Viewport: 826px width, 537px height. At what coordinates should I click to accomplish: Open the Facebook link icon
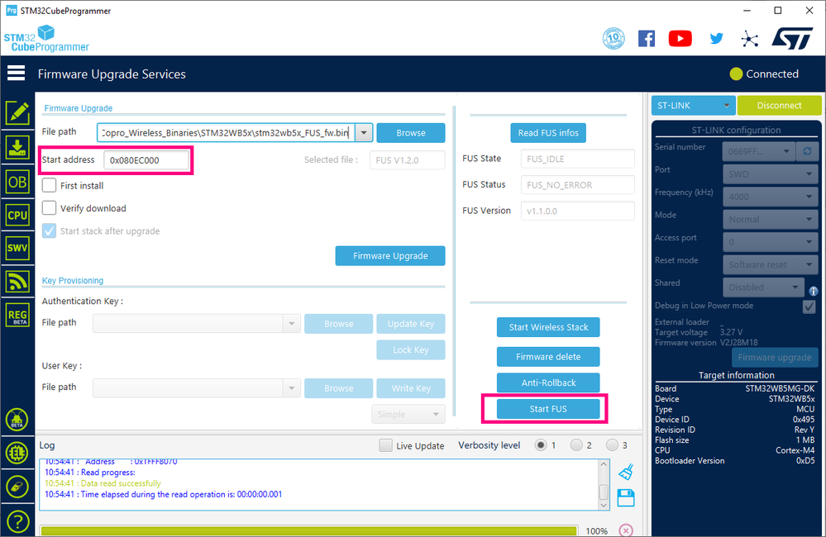point(647,39)
